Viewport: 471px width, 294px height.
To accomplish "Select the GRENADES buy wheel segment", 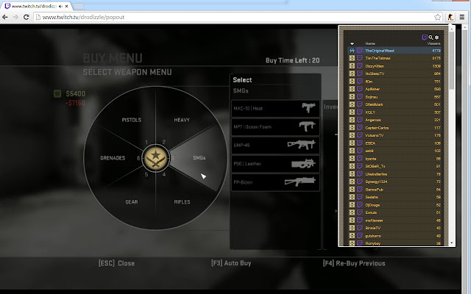I will click(113, 158).
